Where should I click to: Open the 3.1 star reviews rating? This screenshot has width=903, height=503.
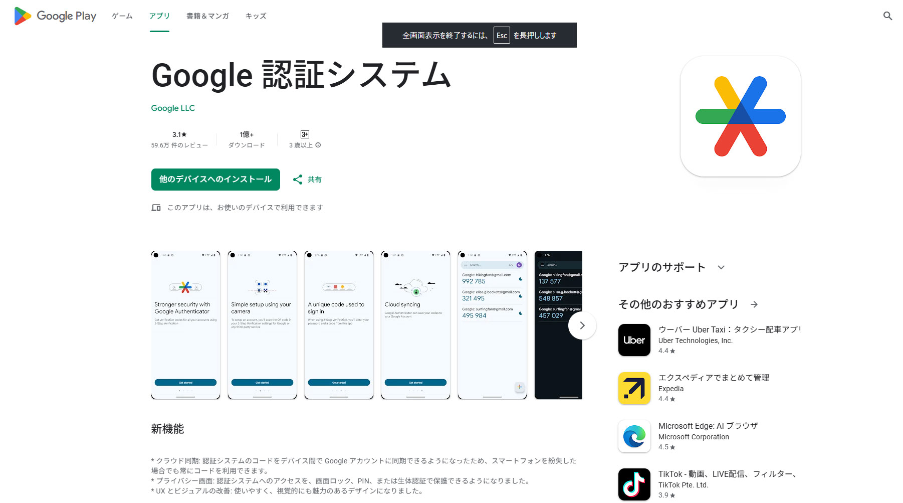pos(179,134)
